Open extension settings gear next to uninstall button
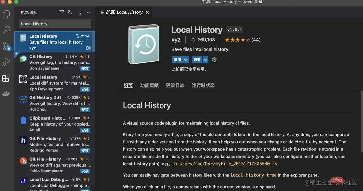363x191 pixels. pos(214,60)
